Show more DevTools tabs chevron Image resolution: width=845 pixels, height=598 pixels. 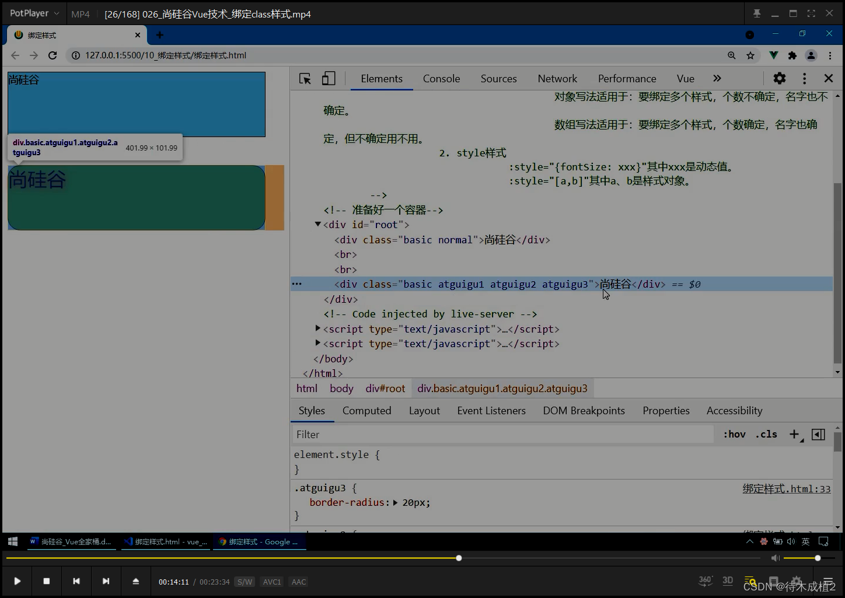click(x=717, y=78)
